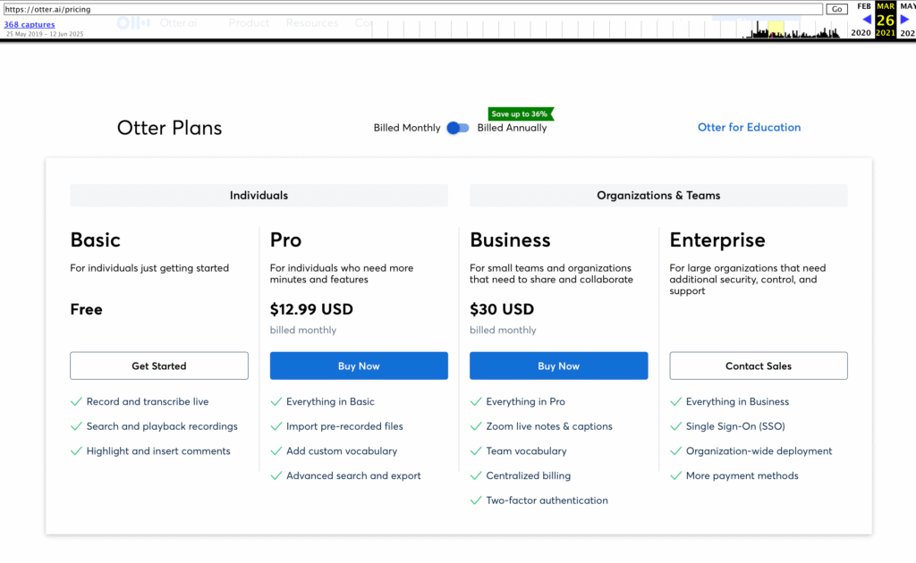Viewport: 916px width, 563px height.
Task: Click the Individuals section header
Action: point(259,196)
